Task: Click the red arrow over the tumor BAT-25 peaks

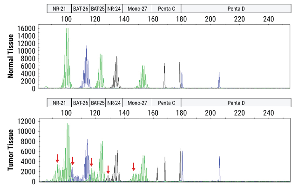Action: [x=91, y=162]
